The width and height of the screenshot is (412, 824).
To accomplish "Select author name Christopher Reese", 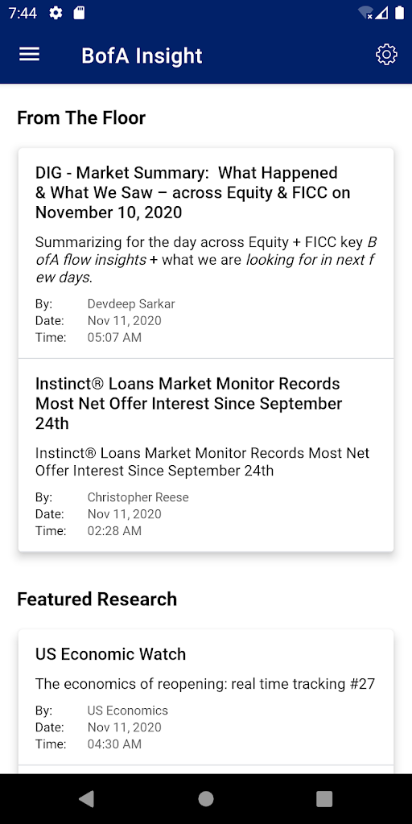I will (138, 497).
